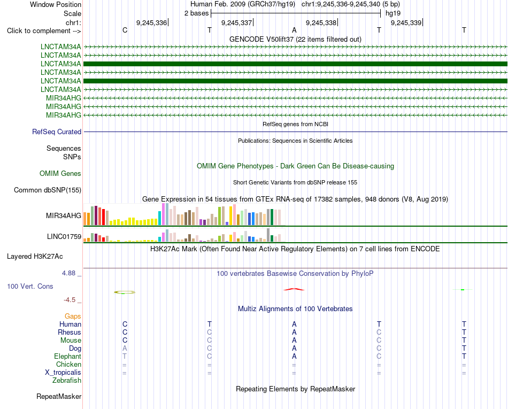Screen dimensions: 508x409
Task: Click the RefSeq Curated label
Action: (57, 132)
